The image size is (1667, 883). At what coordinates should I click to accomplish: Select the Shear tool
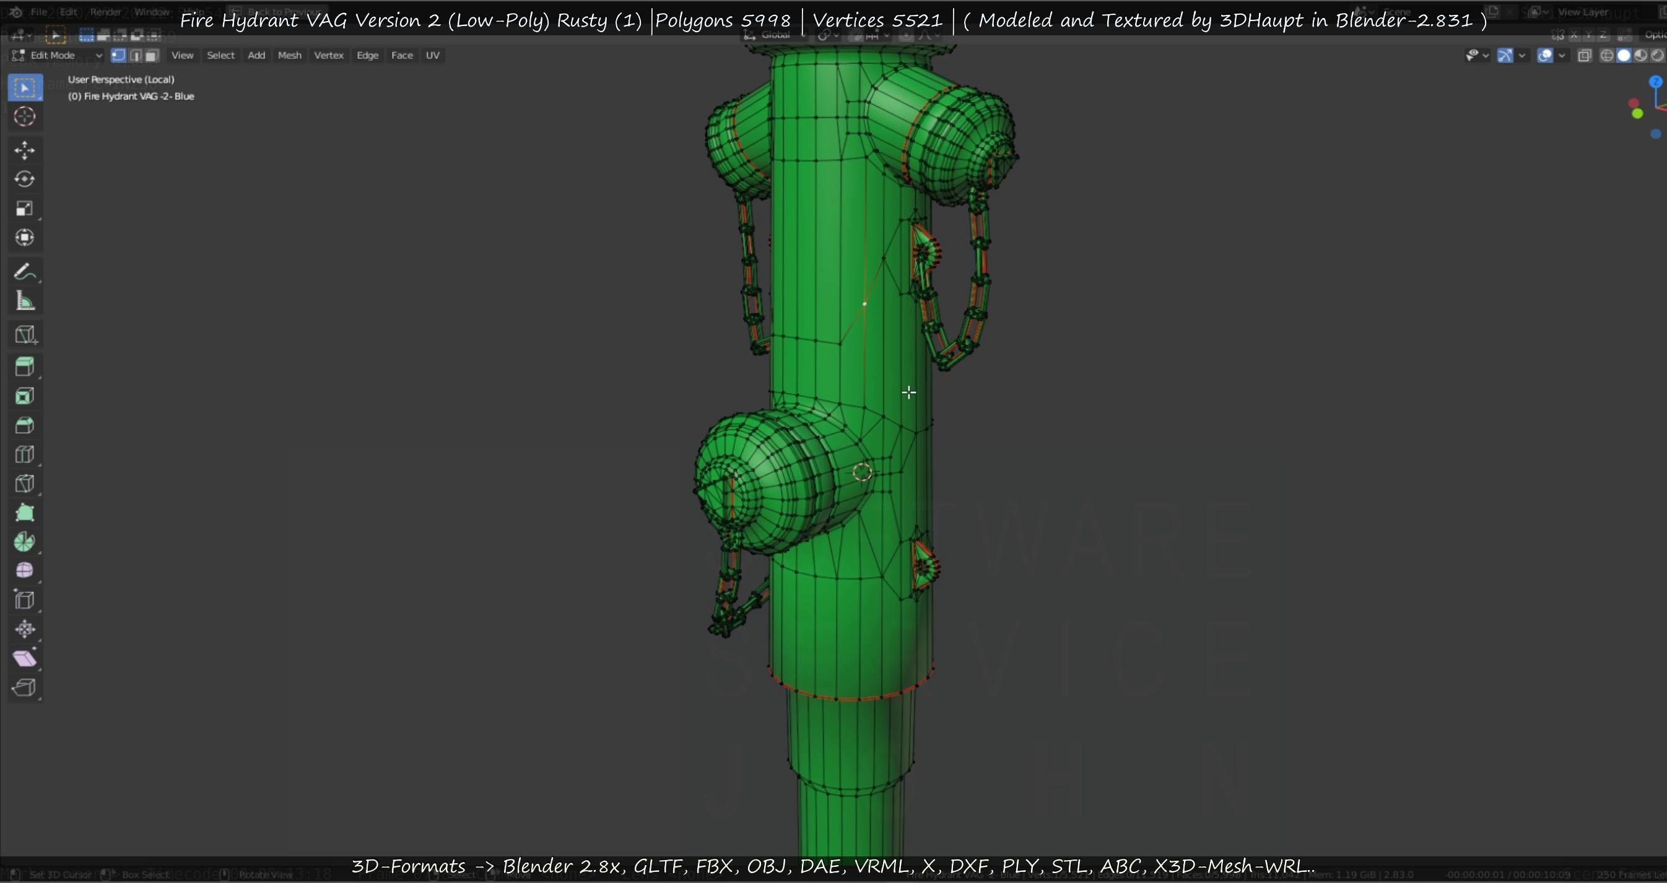click(x=25, y=658)
